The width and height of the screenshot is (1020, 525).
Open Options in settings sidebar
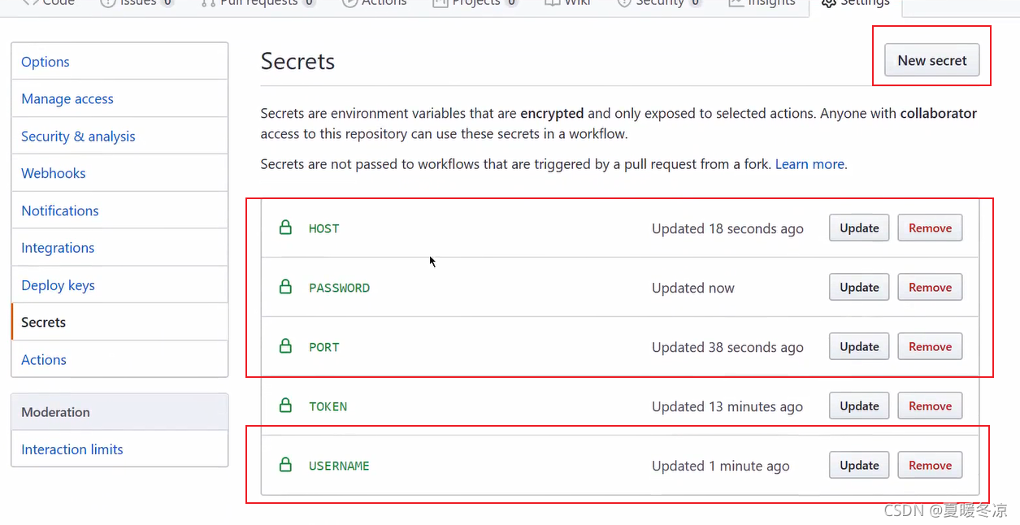pyautogui.click(x=119, y=62)
